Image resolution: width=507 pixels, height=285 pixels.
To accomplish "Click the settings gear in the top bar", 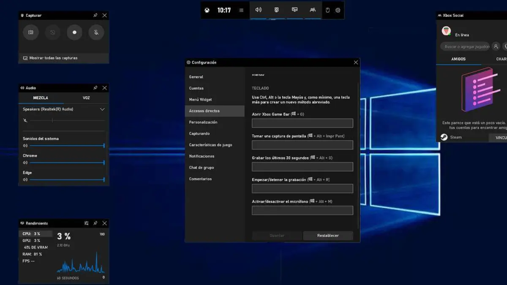I will click(x=338, y=11).
